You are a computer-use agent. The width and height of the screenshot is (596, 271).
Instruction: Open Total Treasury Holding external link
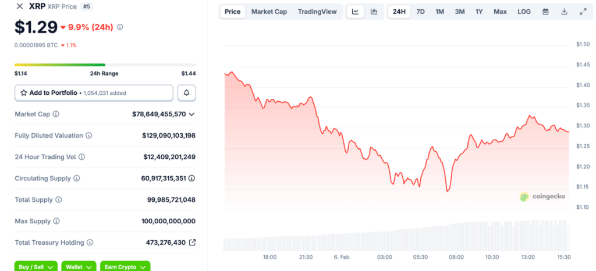pos(193,243)
